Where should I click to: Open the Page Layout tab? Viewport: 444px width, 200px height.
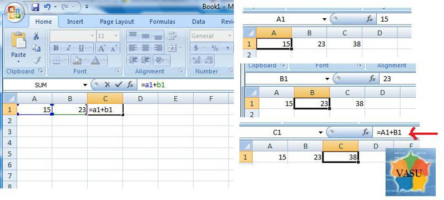click(x=117, y=22)
